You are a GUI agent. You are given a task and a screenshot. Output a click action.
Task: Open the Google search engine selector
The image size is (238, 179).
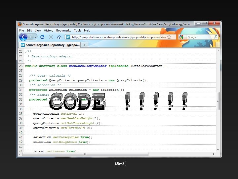click(182, 37)
